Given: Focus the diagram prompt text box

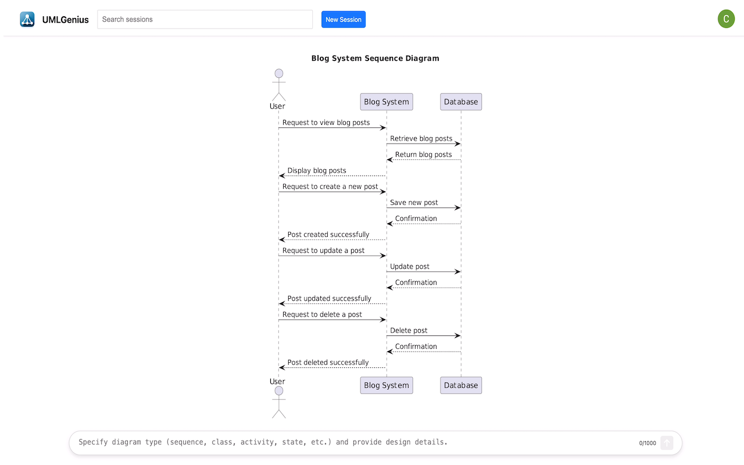Looking at the screenshot, I should 355,442.
